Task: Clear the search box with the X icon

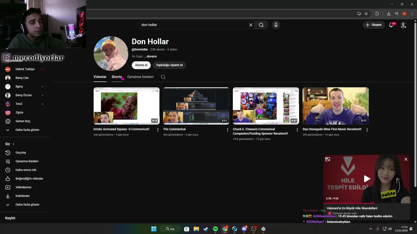Action: [x=251, y=25]
